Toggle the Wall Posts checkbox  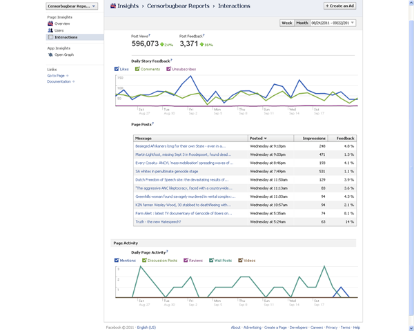(211, 260)
